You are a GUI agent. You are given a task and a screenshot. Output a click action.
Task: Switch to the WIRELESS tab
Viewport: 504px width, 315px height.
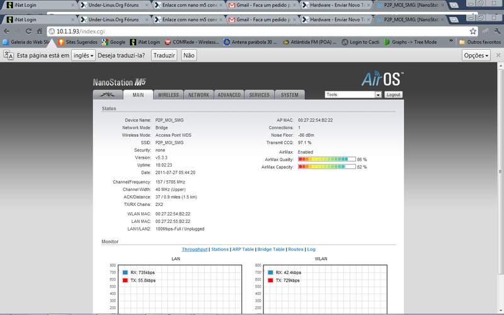coord(168,95)
